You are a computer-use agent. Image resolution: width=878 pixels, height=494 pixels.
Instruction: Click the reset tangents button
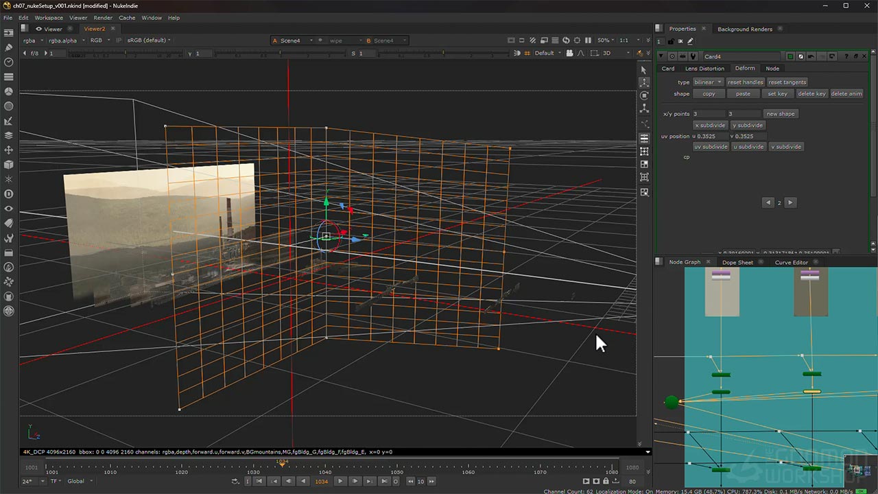[787, 82]
